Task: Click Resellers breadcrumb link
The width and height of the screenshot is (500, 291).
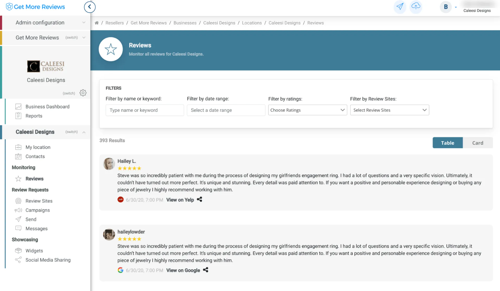Action: click(114, 23)
